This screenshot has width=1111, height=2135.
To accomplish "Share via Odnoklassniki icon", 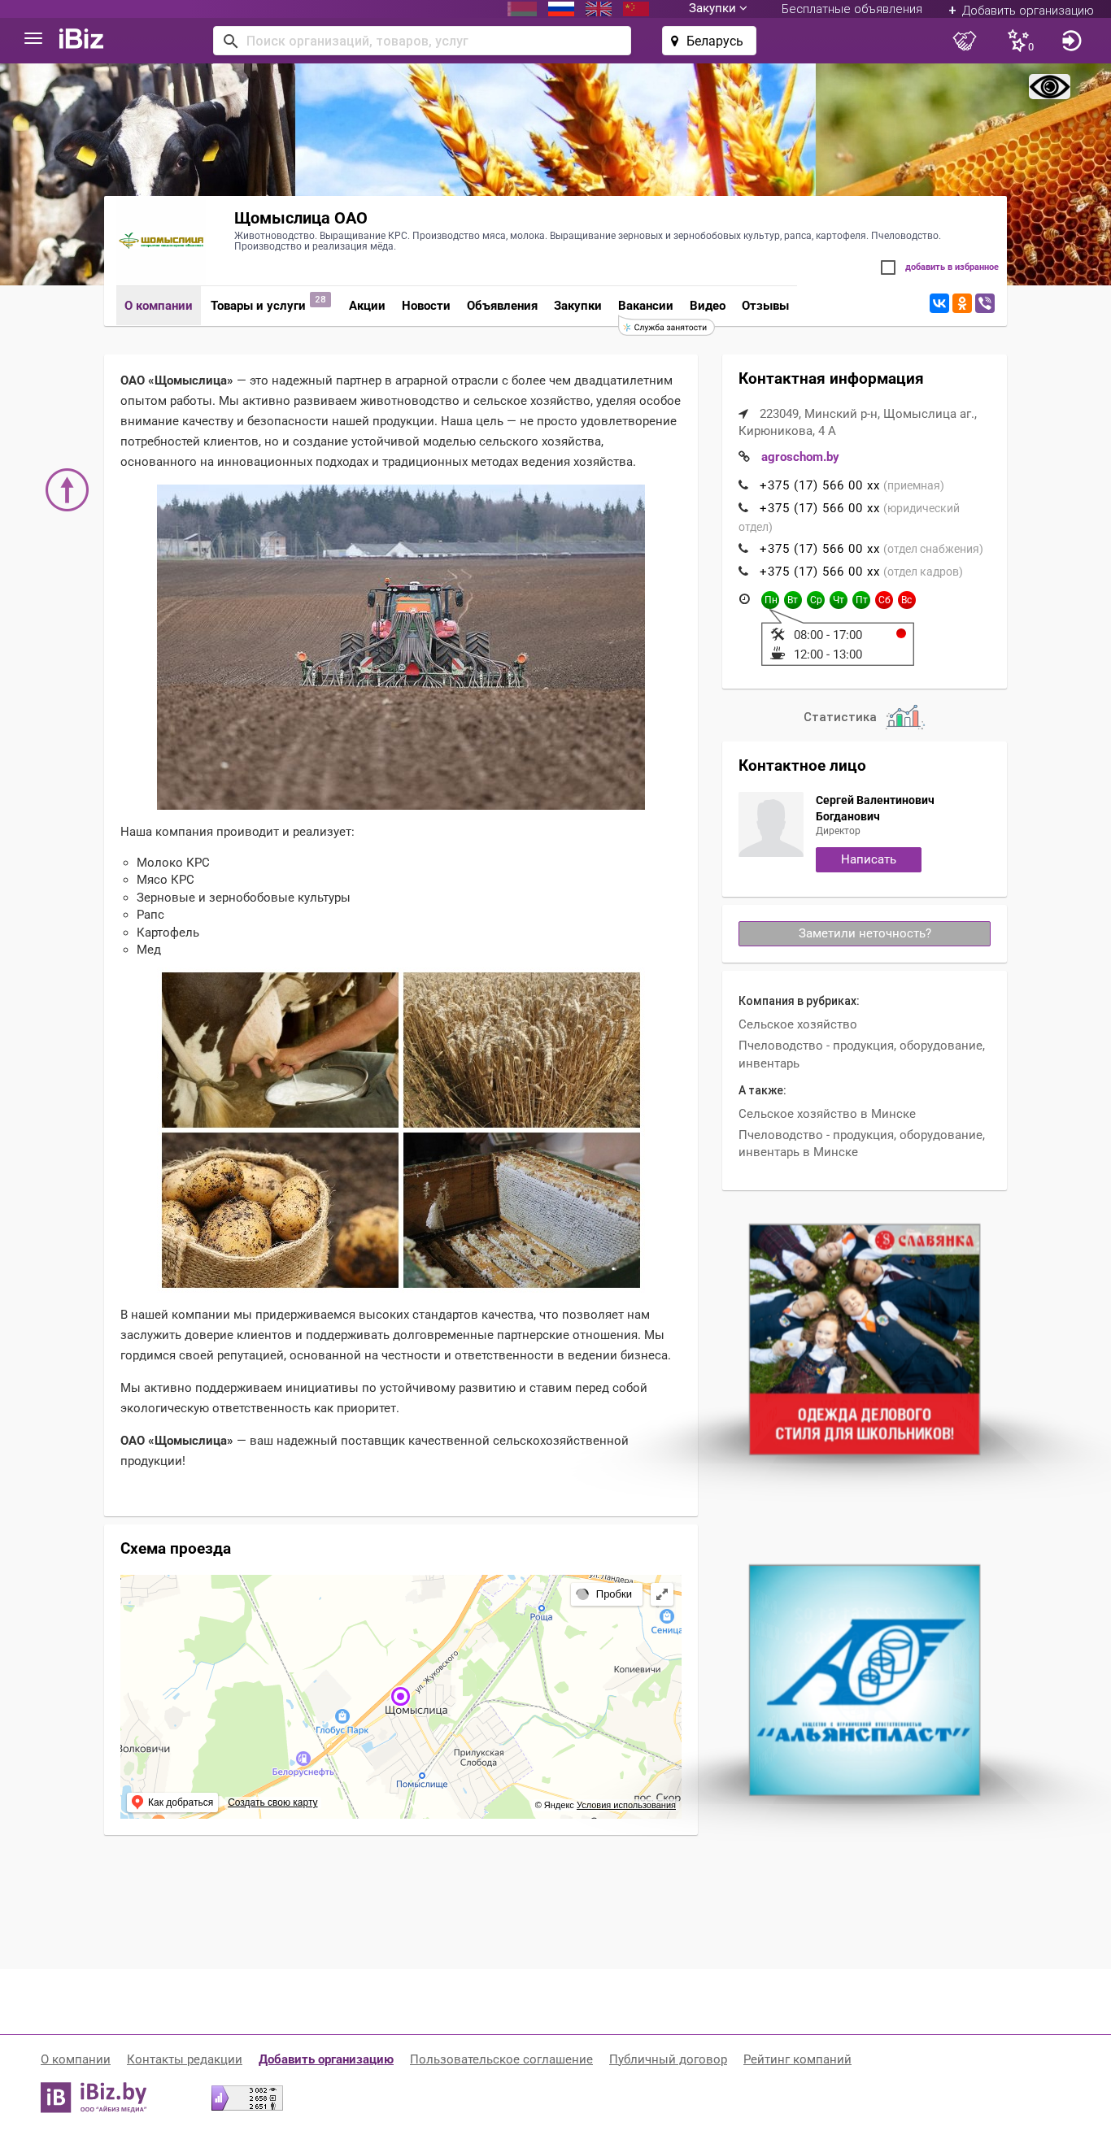I will point(962,303).
